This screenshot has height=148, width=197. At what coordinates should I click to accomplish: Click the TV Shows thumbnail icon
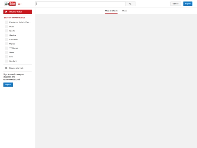(x=6, y=48)
